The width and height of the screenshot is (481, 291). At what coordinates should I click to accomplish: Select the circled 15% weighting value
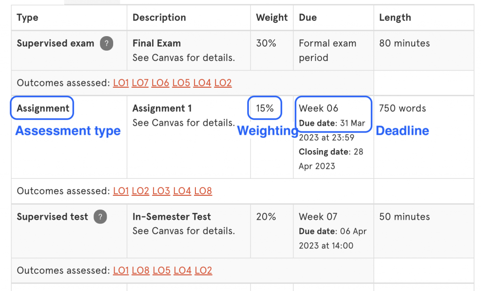pos(264,108)
